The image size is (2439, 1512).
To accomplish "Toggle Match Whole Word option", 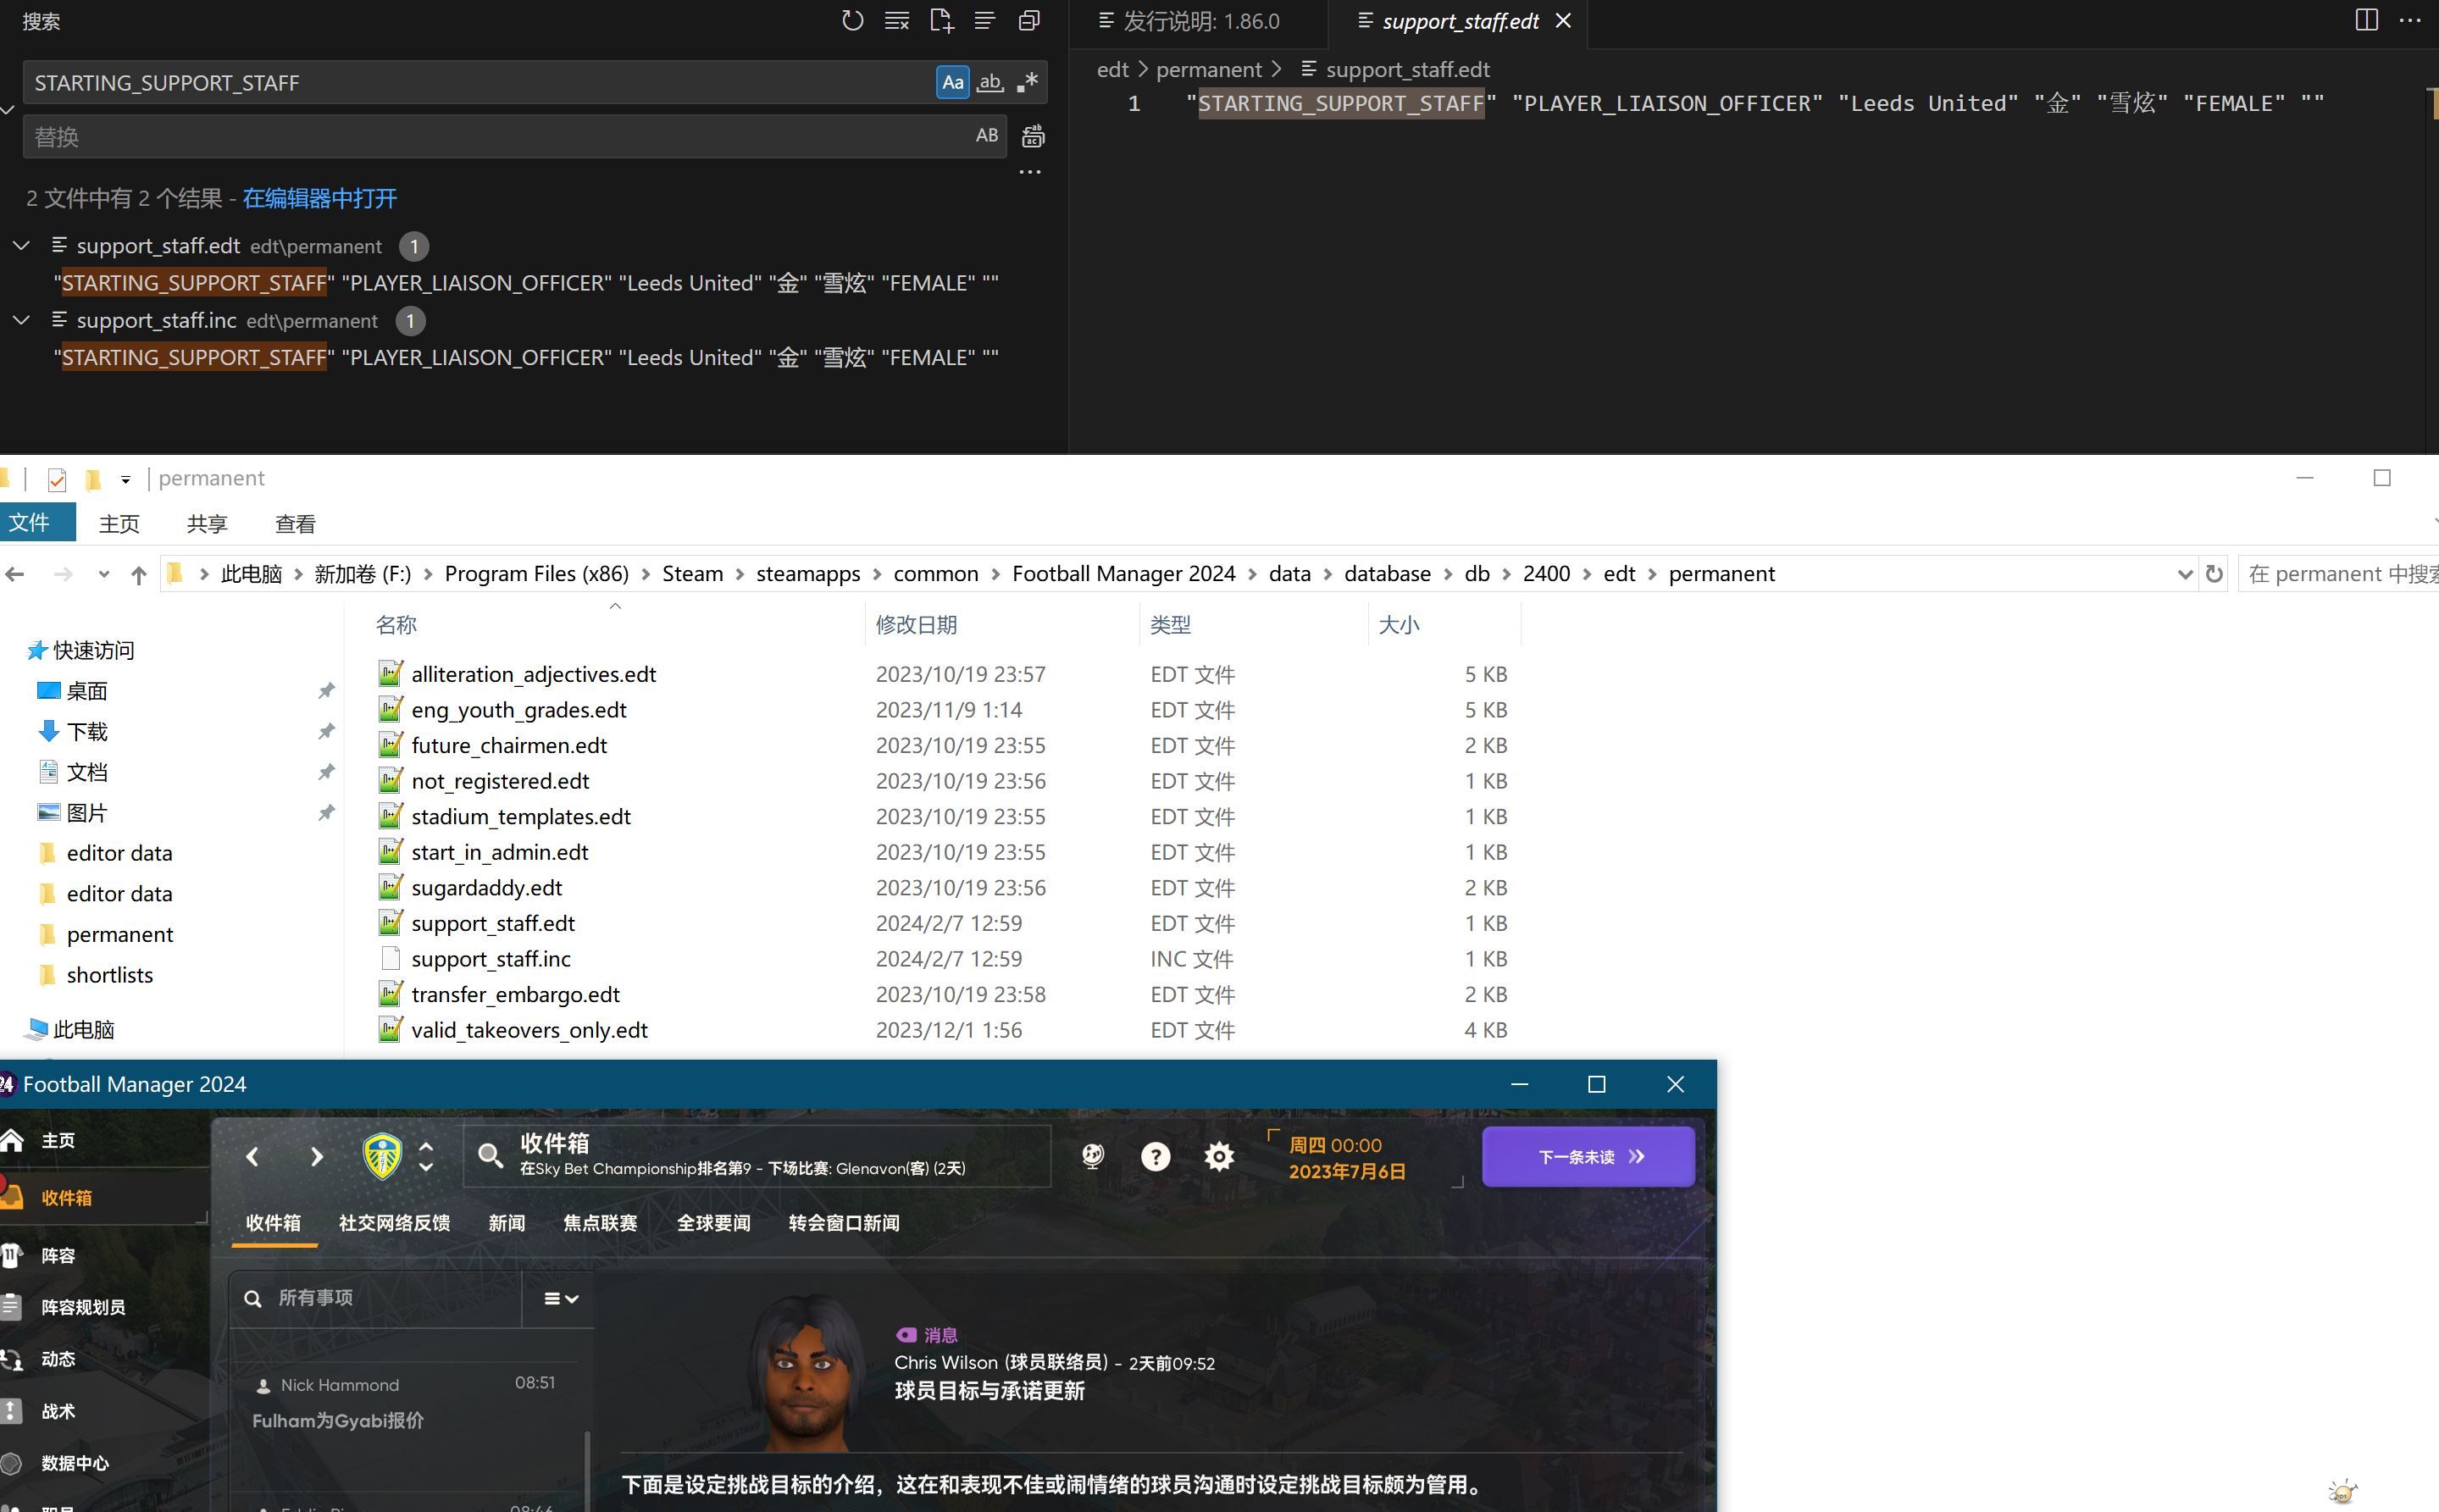I will 990,82.
